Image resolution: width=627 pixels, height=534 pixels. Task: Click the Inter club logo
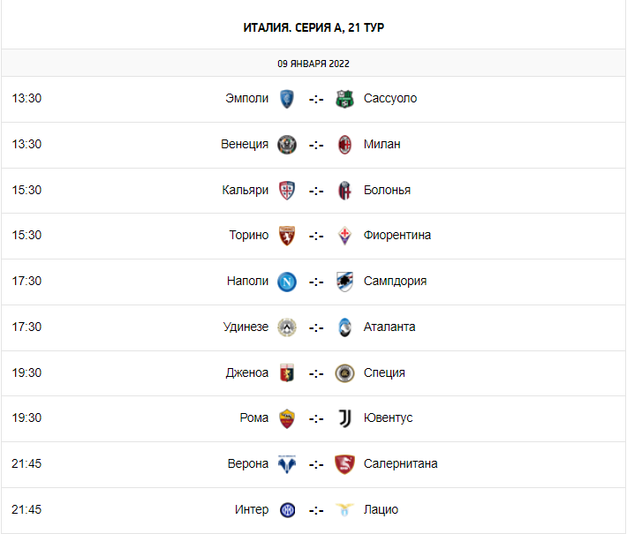click(286, 510)
